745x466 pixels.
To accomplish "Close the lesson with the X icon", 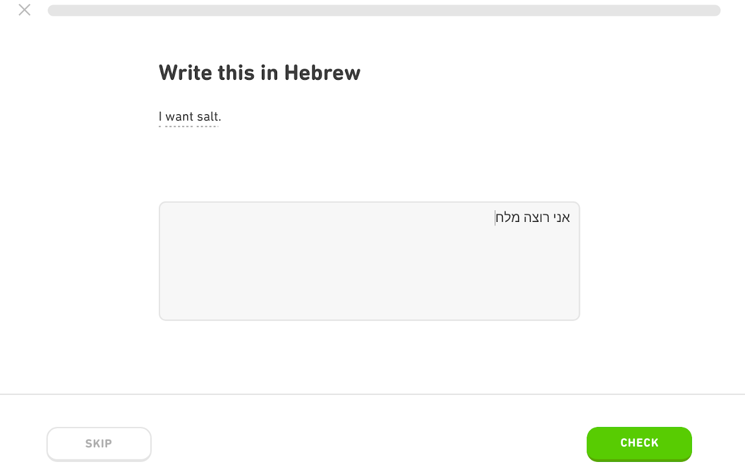I will pos(24,10).
